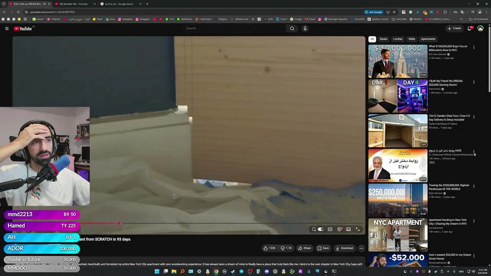Go to the YouTube home logo
The height and width of the screenshot is (276, 491).
[x=23, y=28]
